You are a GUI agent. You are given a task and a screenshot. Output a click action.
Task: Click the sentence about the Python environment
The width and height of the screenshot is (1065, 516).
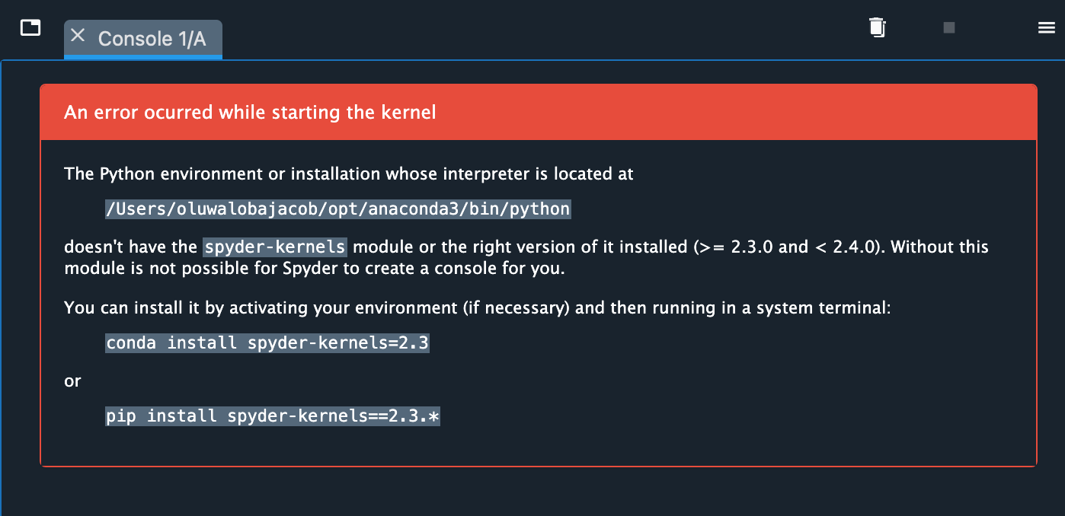348,174
